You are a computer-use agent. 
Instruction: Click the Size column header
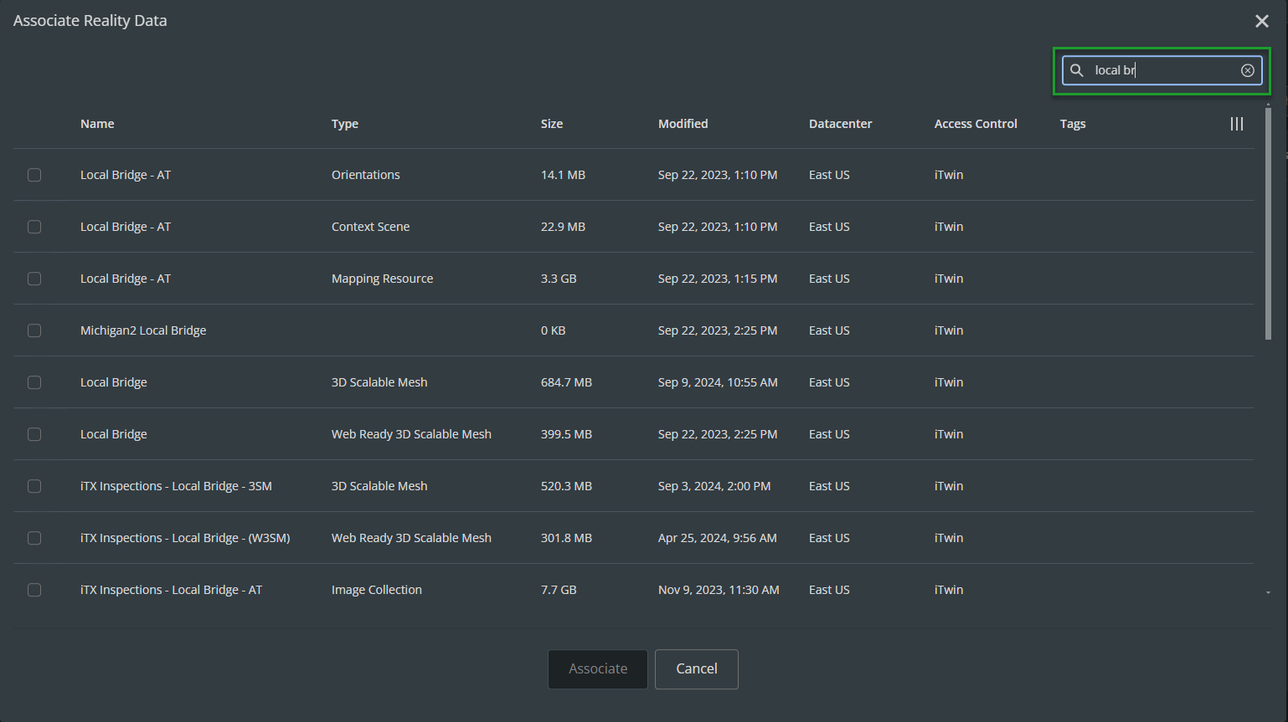(551, 124)
